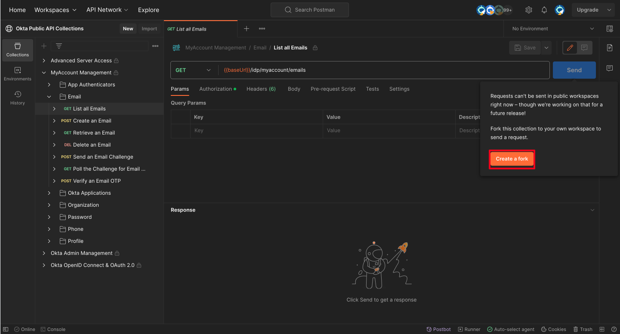Image resolution: width=620 pixels, height=334 pixels.
Task: Open the notifications bell
Action: (544, 10)
